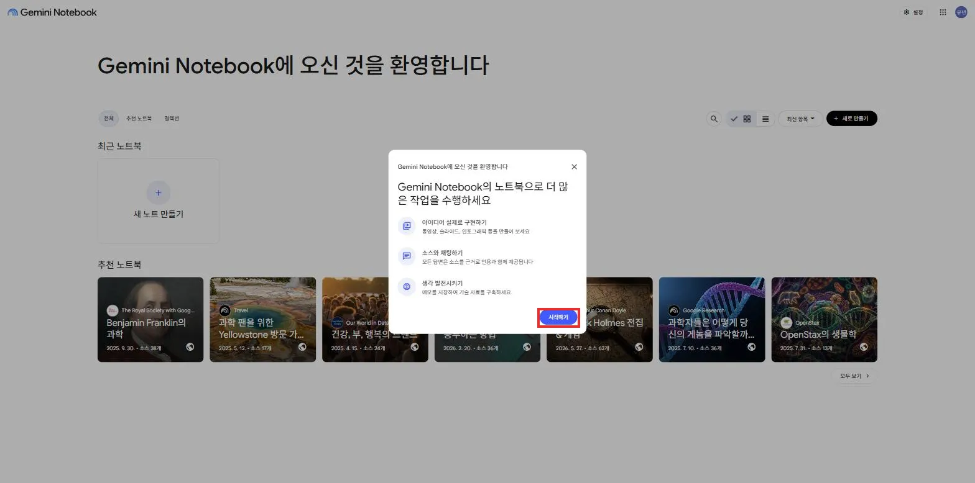Click the 추천 노트북 section heading above the cards
Screen dimensions: 975x483
(x=119, y=264)
